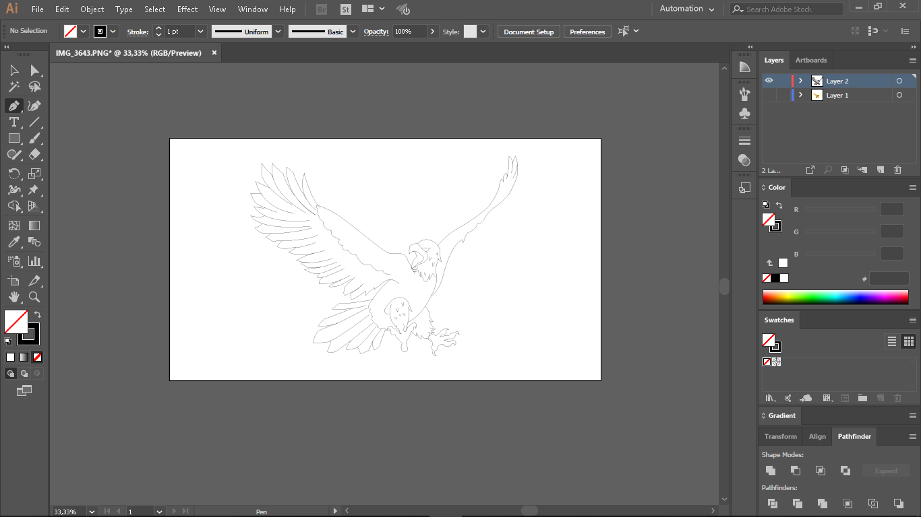Open stroke weight dropdown
Viewport: 921px width, 517px height.
point(200,32)
